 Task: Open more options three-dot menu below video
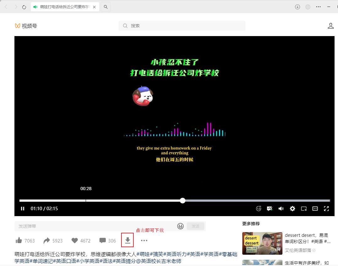tap(144, 240)
